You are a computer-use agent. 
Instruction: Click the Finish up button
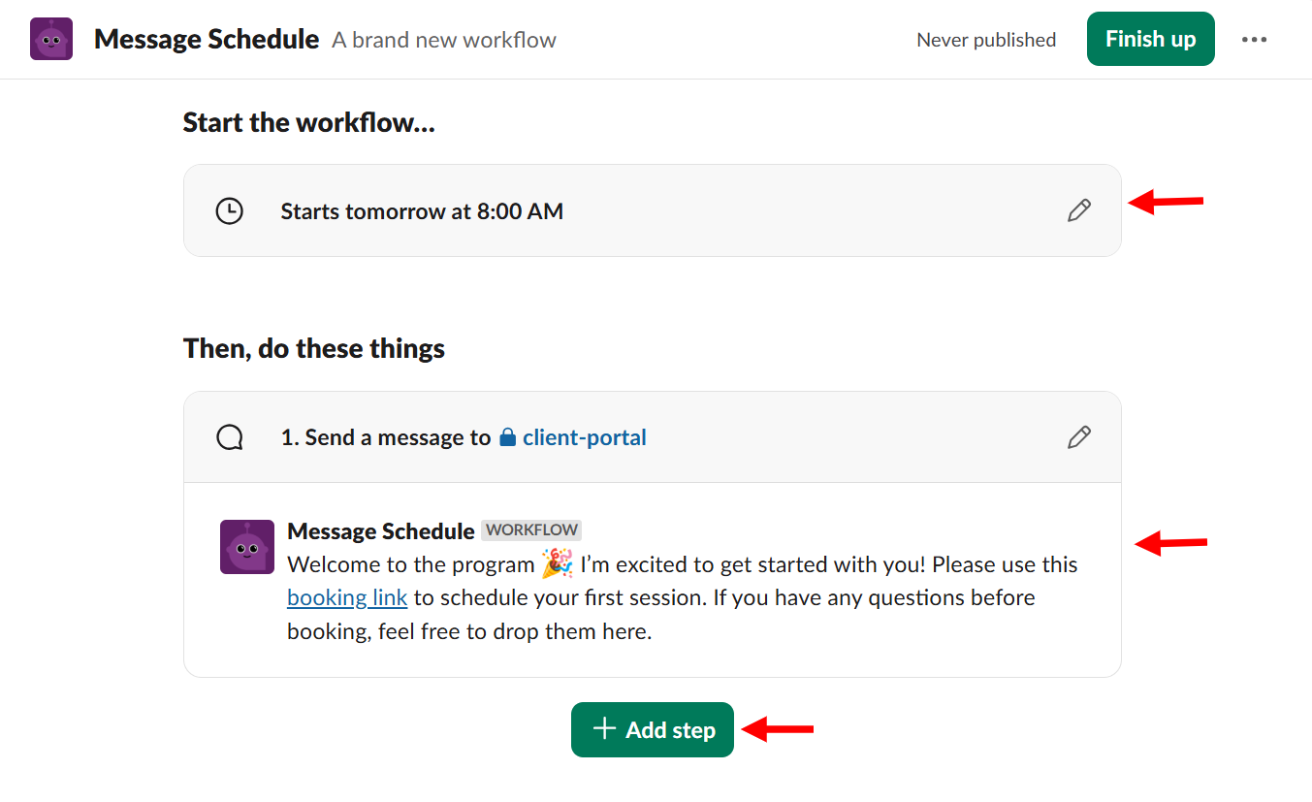pyautogui.click(x=1150, y=39)
